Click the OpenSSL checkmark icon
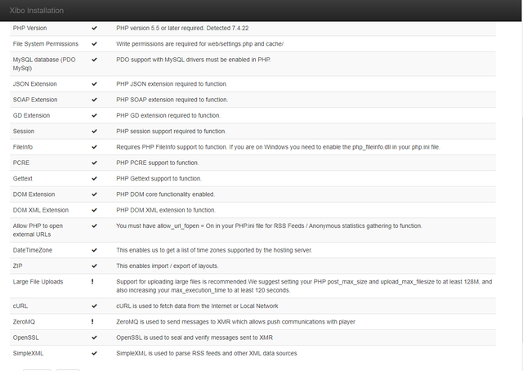The height and width of the screenshot is (371, 523). [95, 337]
